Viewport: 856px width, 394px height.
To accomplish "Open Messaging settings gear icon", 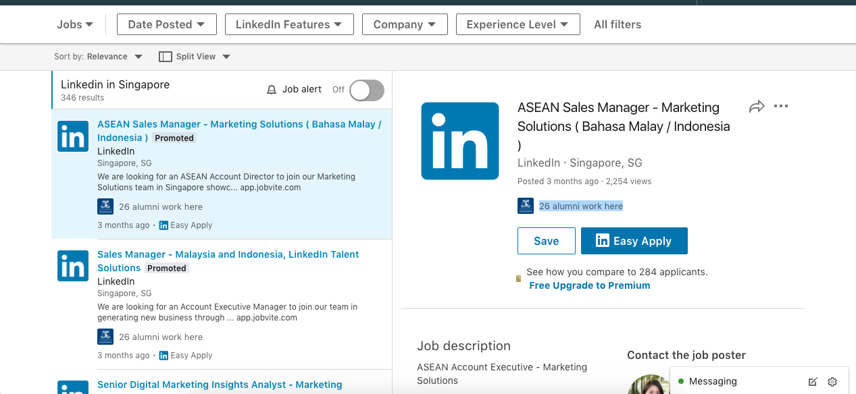I will (832, 382).
